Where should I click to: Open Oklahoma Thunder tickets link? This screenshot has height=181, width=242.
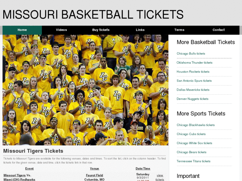194,62
